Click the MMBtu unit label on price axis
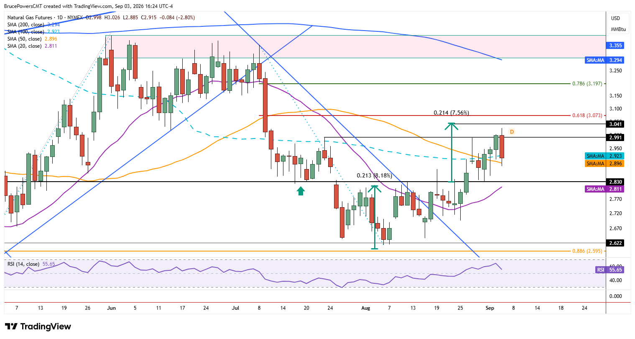Viewport: 635px width, 339px height. click(x=618, y=29)
